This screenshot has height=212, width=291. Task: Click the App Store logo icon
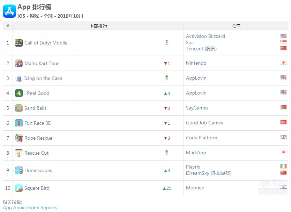point(9,11)
